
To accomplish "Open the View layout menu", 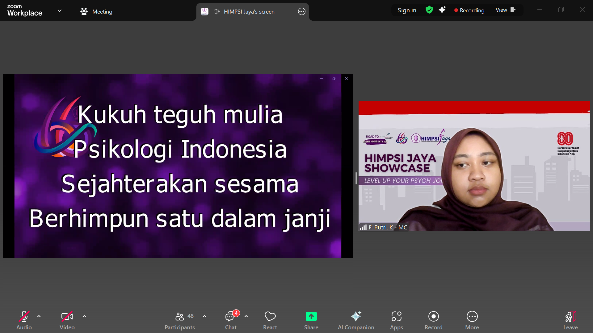I will (506, 10).
